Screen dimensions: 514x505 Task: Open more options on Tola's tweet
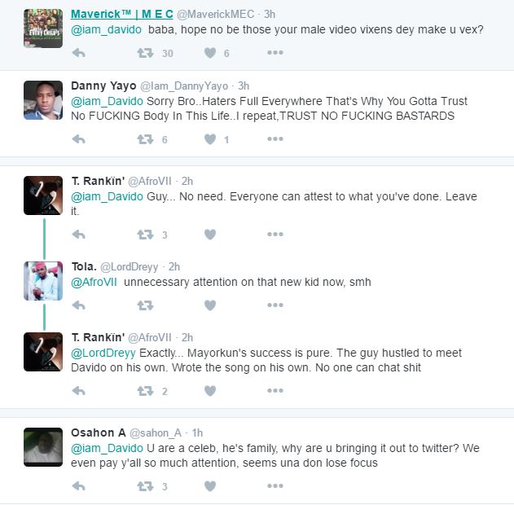pyautogui.click(x=275, y=305)
